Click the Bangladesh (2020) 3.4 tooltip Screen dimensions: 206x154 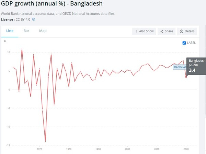coord(196,66)
